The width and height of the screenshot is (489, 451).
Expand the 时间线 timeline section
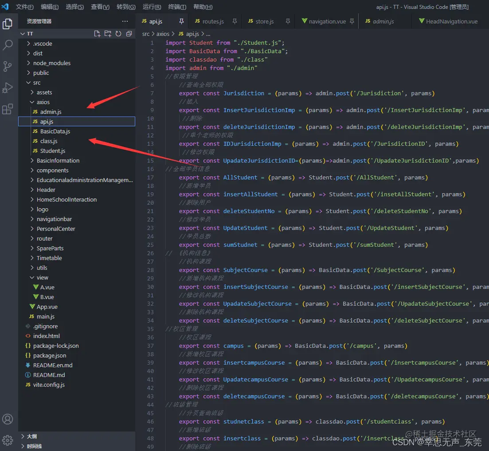click(x=77, y=446)
